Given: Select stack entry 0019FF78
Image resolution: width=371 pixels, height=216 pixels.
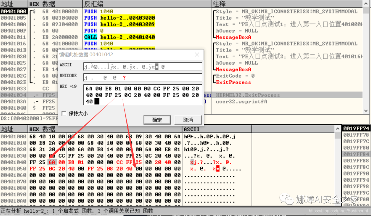Looking at the screenshot, I should point(356,135).
